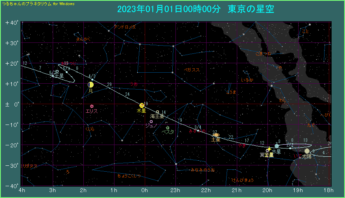Viewport: 345px width, 198px height.
Task: Click the 0h right ascension axis label
Action: pyautogui.click(x=145, y=191)
